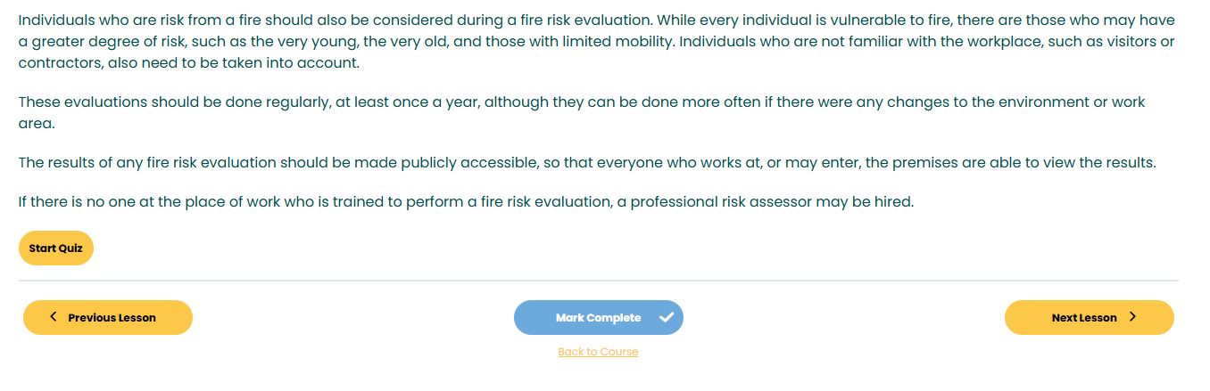Screen dimensions: 1210x391
Task: Click the paragraph starting "If there is no one"
Action: (x=467, y=202)
